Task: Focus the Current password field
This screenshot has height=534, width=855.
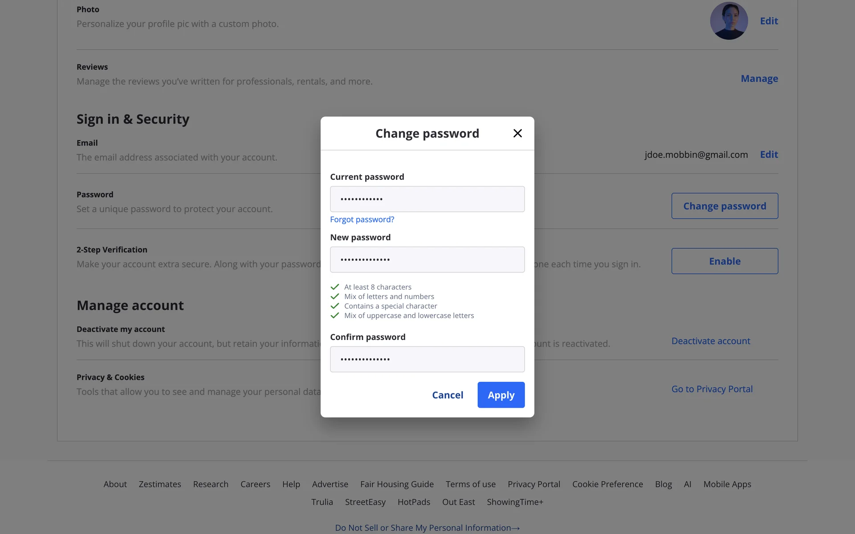Action: click(427, 199)
